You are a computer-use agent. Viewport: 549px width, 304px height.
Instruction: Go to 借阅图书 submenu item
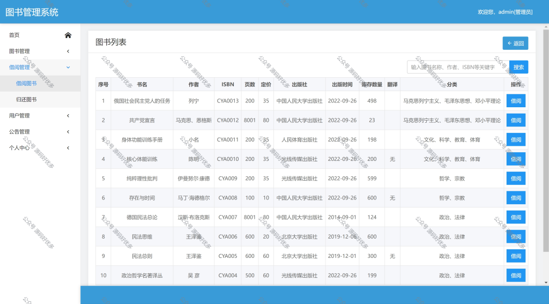point(40,83)
